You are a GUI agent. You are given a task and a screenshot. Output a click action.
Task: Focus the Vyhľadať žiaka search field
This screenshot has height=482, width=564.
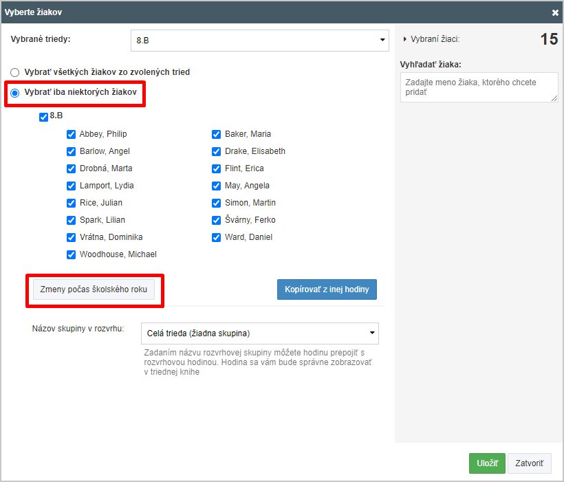click(x=479, y=87)
